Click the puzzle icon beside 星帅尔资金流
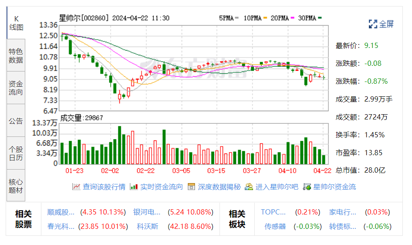The image size is (412, 245). point(307,187)
